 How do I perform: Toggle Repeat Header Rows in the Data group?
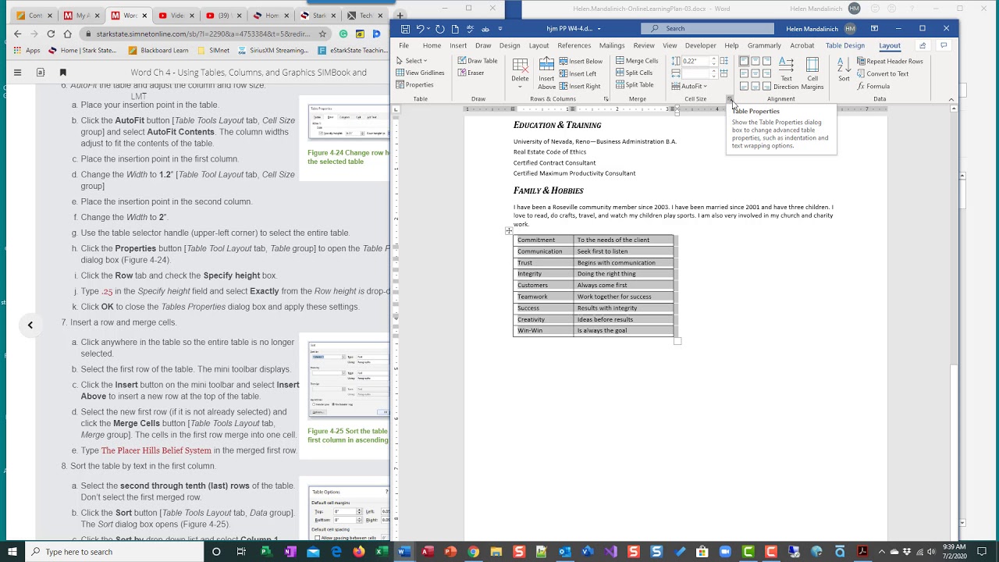pos(889,61)
